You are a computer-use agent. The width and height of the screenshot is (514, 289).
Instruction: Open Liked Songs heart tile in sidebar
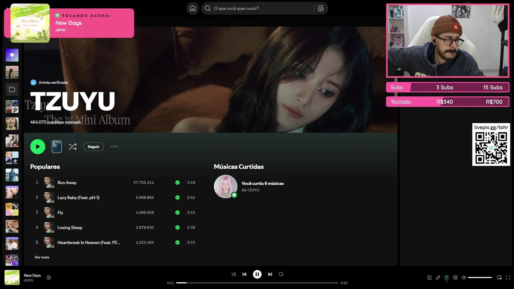(x=12, y=55)
